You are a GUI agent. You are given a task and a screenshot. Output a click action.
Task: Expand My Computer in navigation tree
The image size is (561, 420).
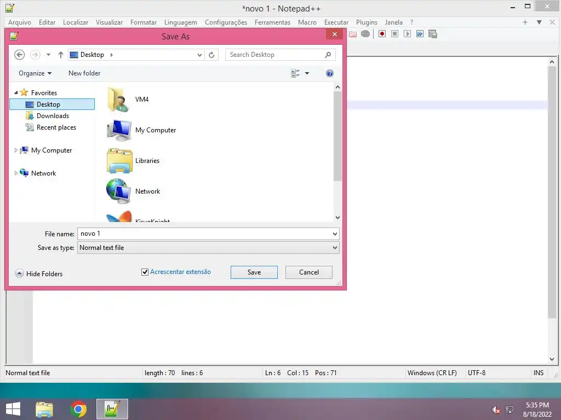pyautogui.click(x=16, y=150)
